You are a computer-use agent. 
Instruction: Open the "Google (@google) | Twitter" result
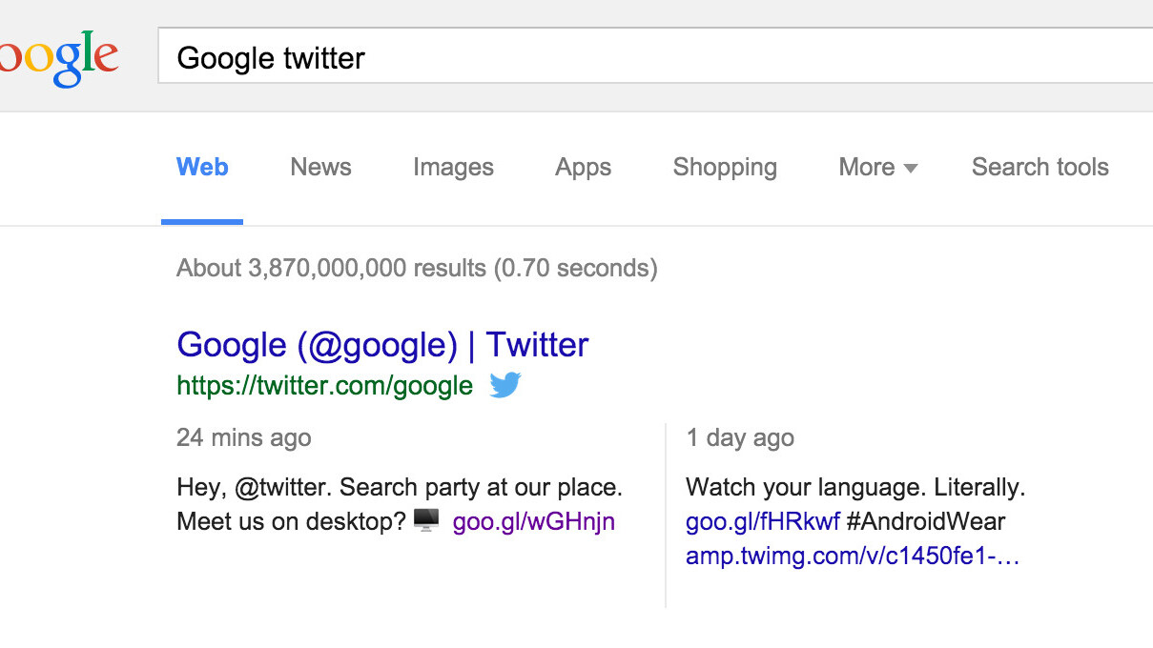(382, 344)
